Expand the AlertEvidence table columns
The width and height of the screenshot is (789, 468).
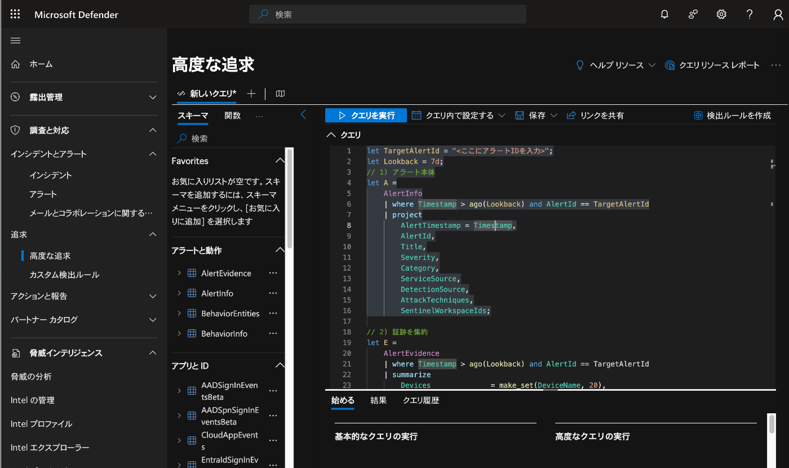point(179,273)
